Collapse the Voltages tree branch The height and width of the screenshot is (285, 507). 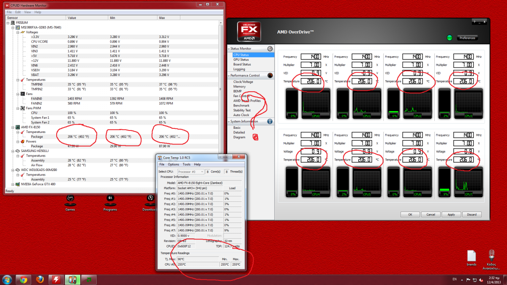(18, 32)
